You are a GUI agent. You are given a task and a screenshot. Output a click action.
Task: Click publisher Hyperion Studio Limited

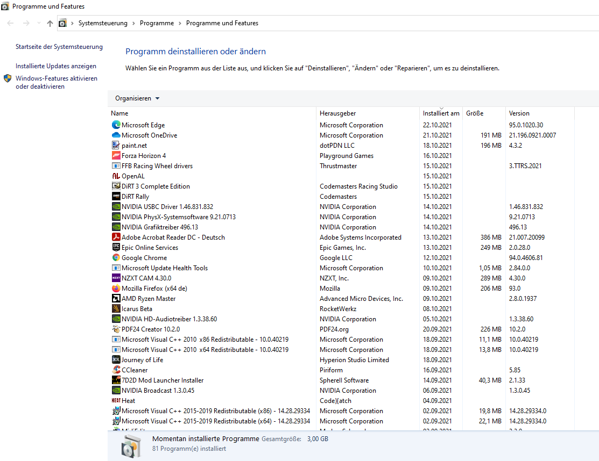[x=354, y=360]
